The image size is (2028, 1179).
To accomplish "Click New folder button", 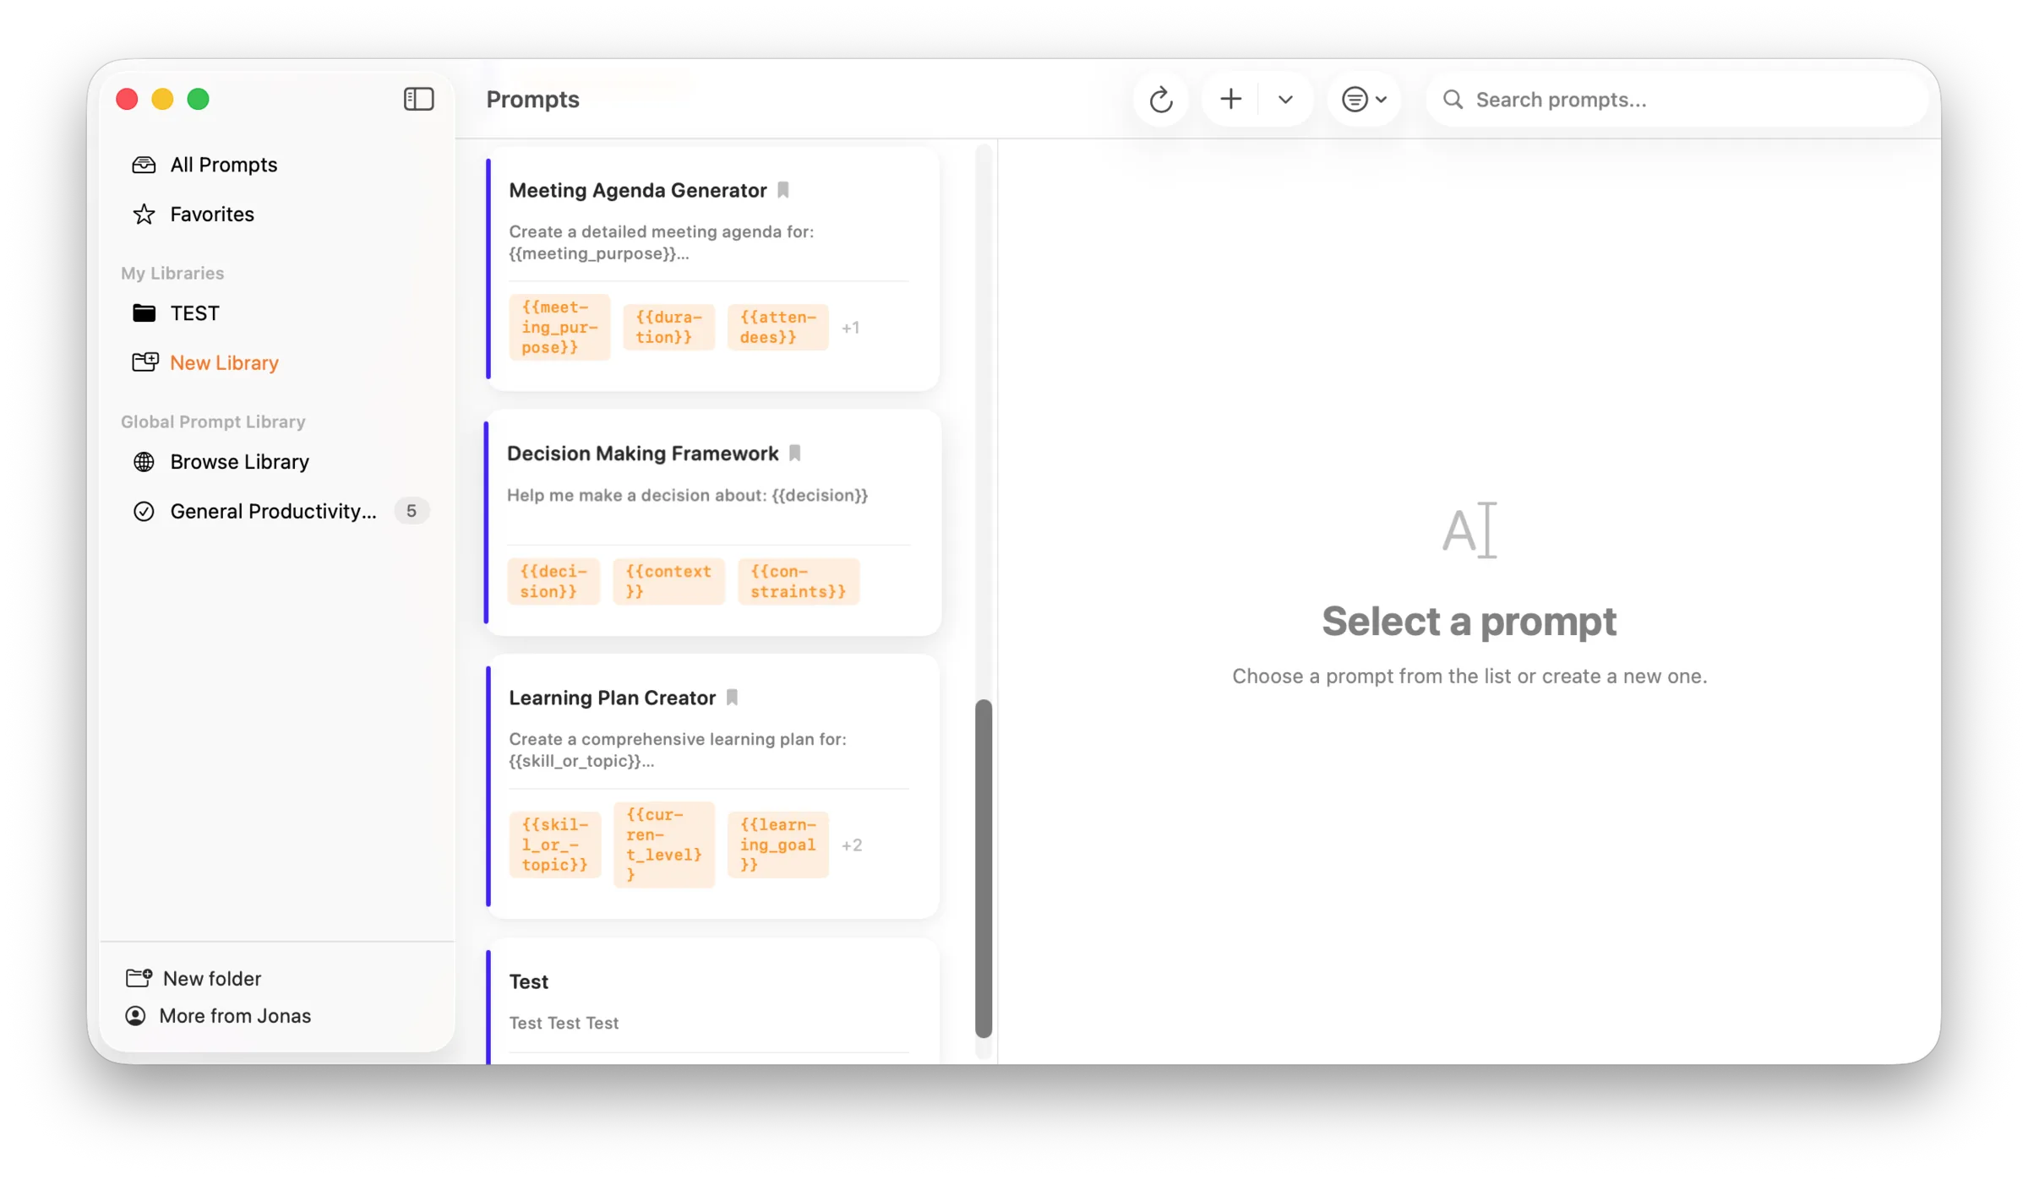I will click(194, 978).
